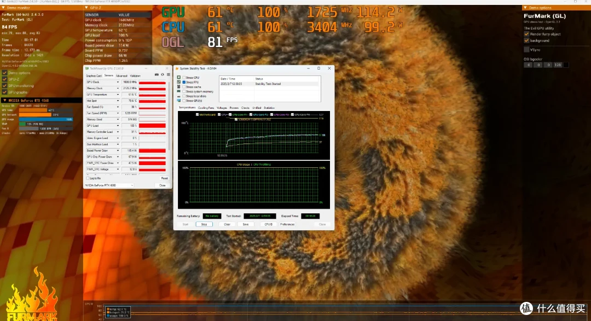This screenshot has width=591, height=321.
Task: Click the Save button in AIDA64
Action: click(246, 224)
